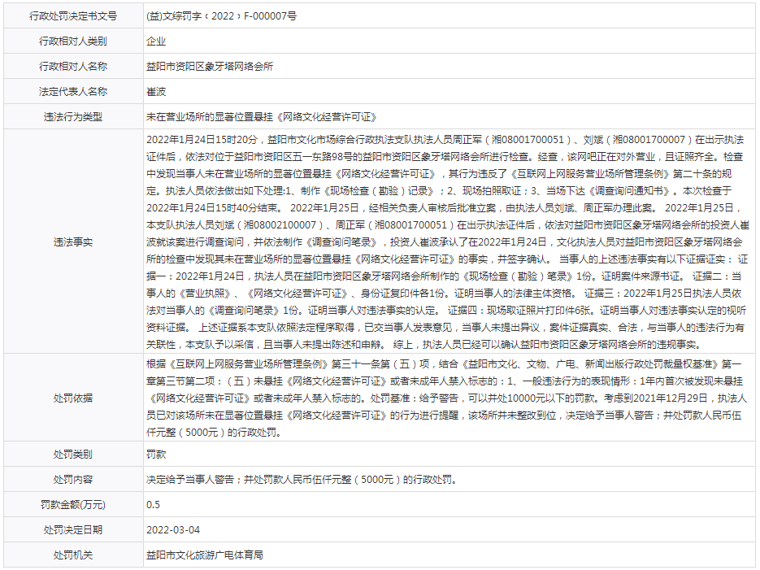The height and width of the screenshot is (570, 760).
Task: Select the fine amount value '0.5'
Action: coord(153,505)
